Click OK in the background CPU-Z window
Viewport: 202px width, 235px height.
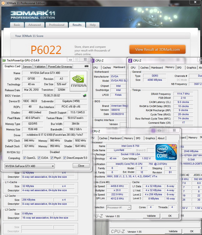(192, 231)
